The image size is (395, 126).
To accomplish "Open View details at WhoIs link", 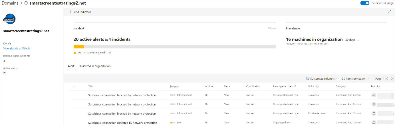I will [17, 49].
